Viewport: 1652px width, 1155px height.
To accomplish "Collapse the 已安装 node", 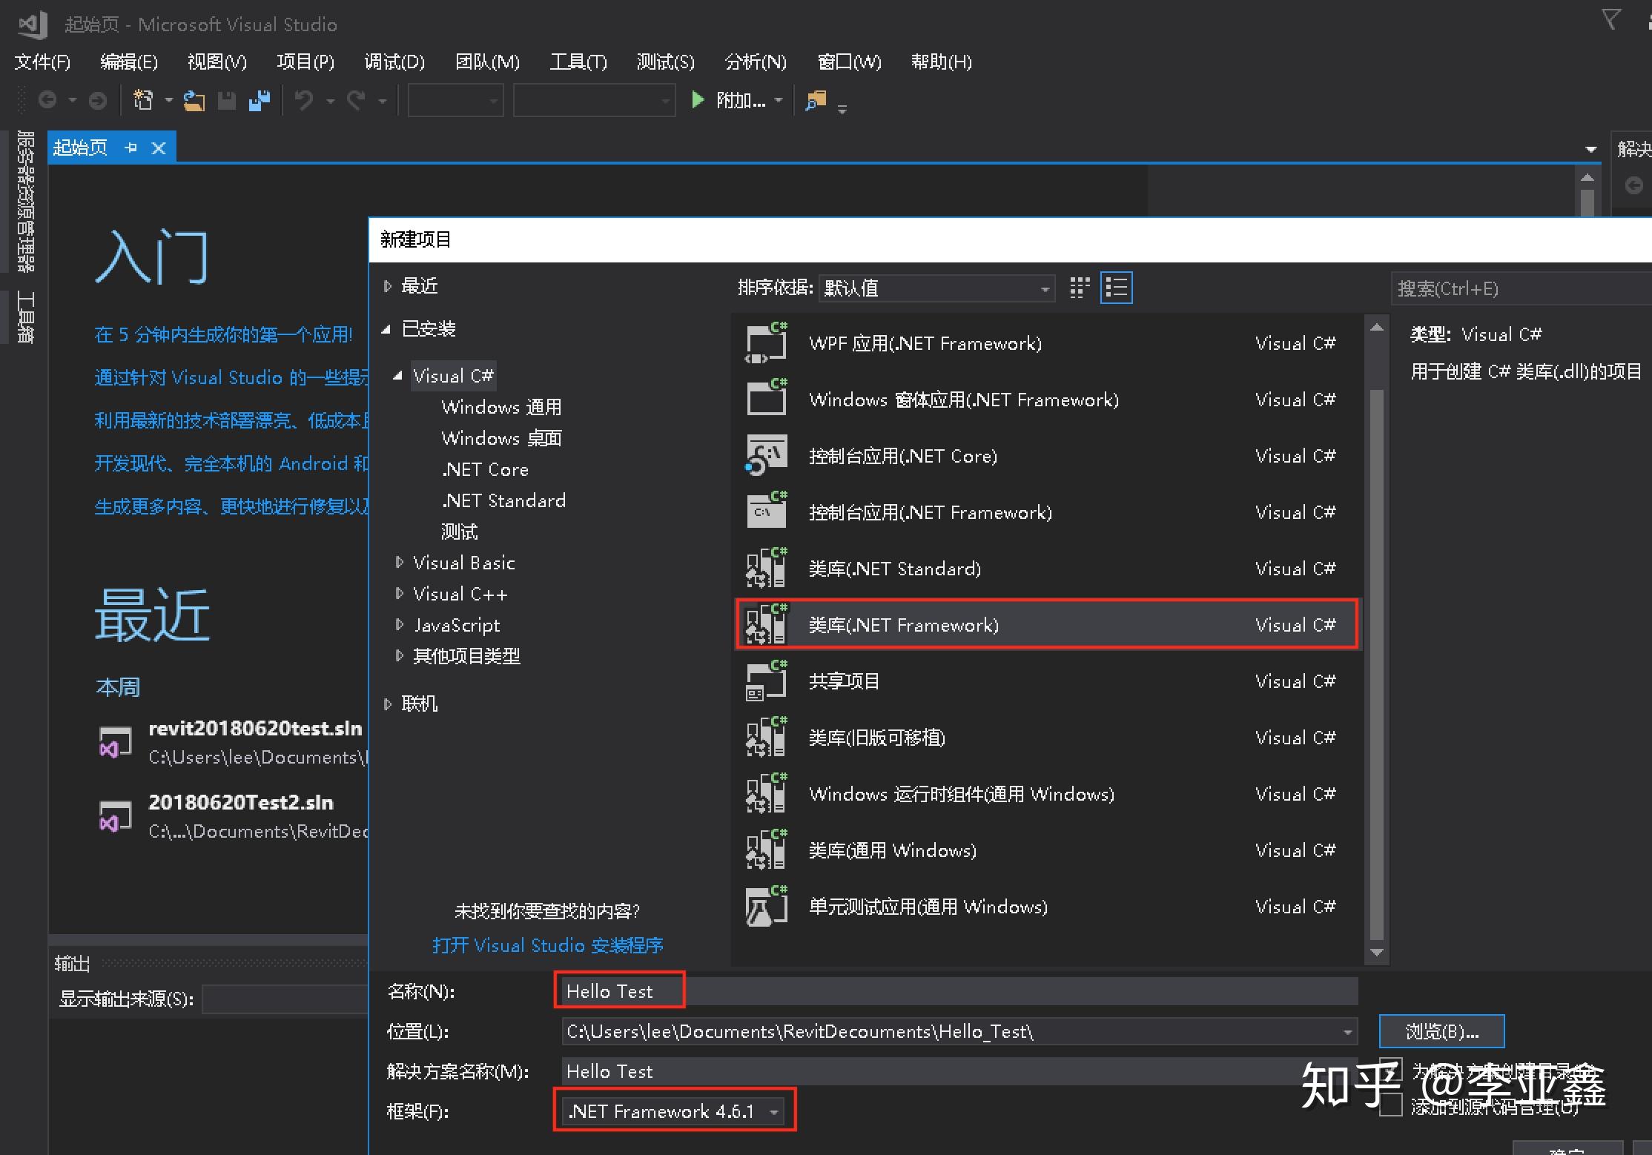I will click(x=386, y=329).
